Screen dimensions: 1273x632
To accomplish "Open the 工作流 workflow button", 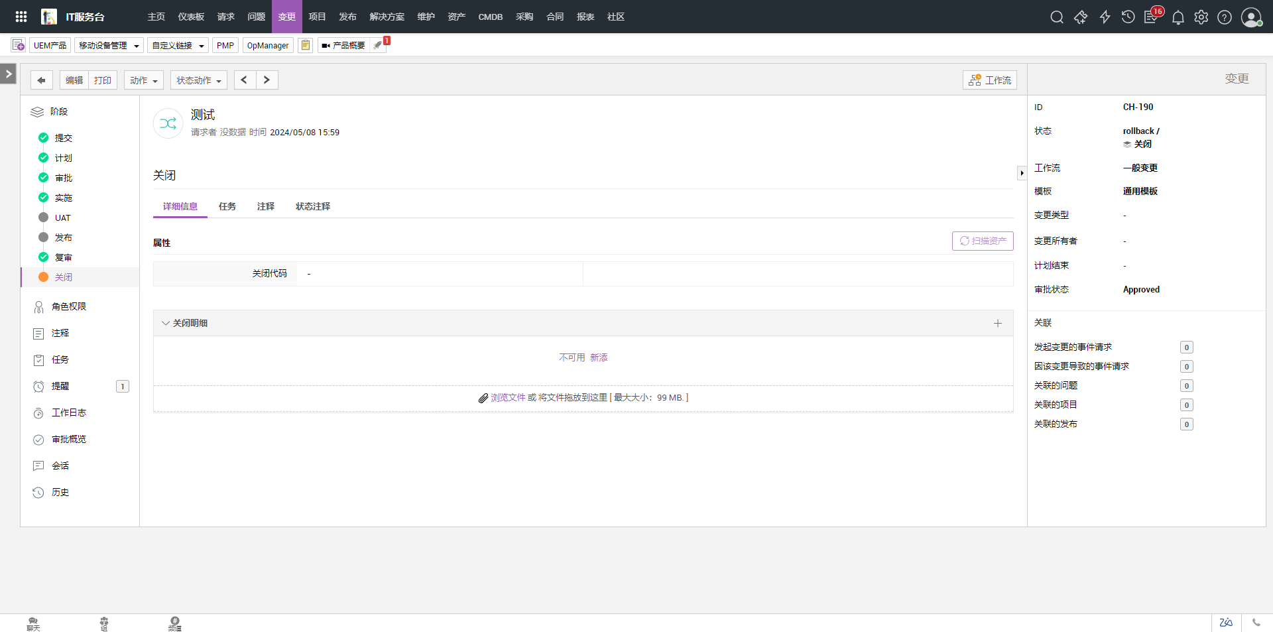I will 989,80.
